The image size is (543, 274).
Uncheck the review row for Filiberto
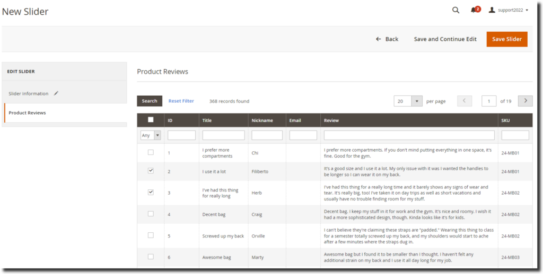(151, 170)
